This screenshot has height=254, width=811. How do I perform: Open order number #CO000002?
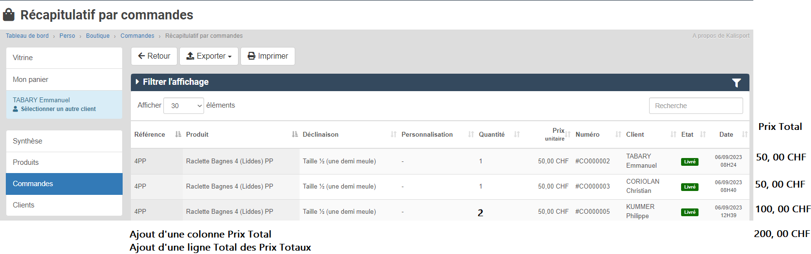click(x=592, y=161)
